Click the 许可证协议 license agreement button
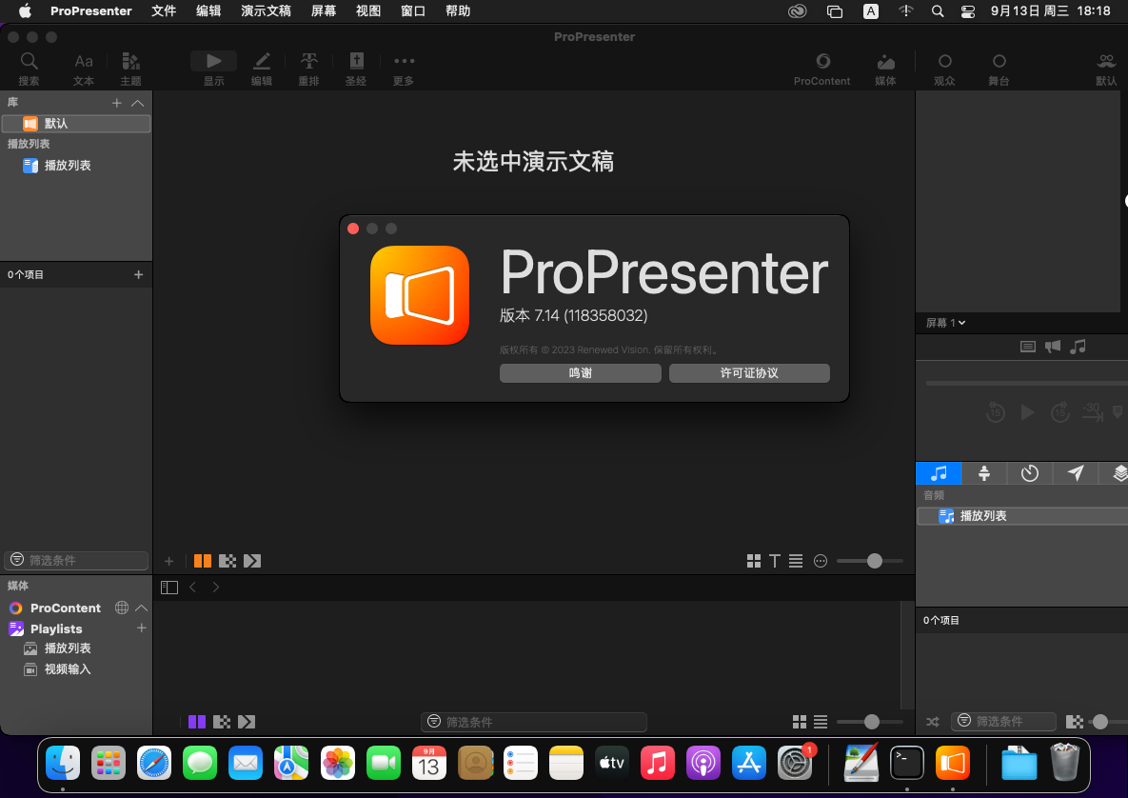1128x798 pixels. click(x=749, y=372)
